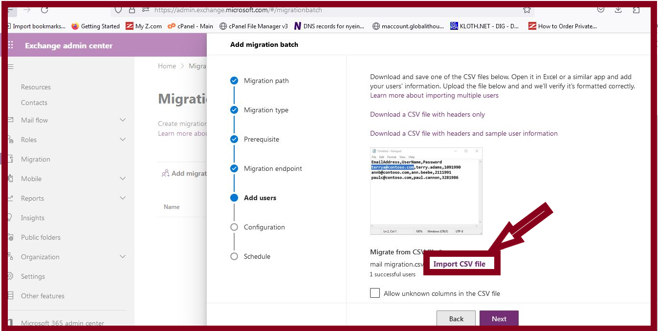
Task: Open KLOTH.NET DIG bookmark
Action: [x=484, y=26]
